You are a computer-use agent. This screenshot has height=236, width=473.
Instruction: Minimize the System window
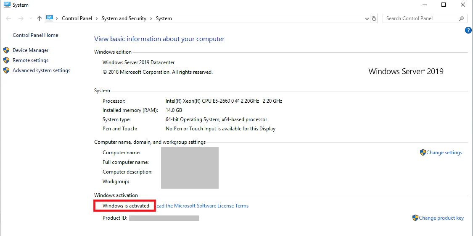pos(424,5)
